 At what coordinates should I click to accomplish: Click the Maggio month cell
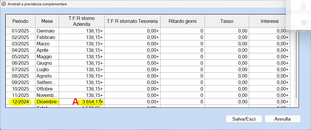point(47,57)
